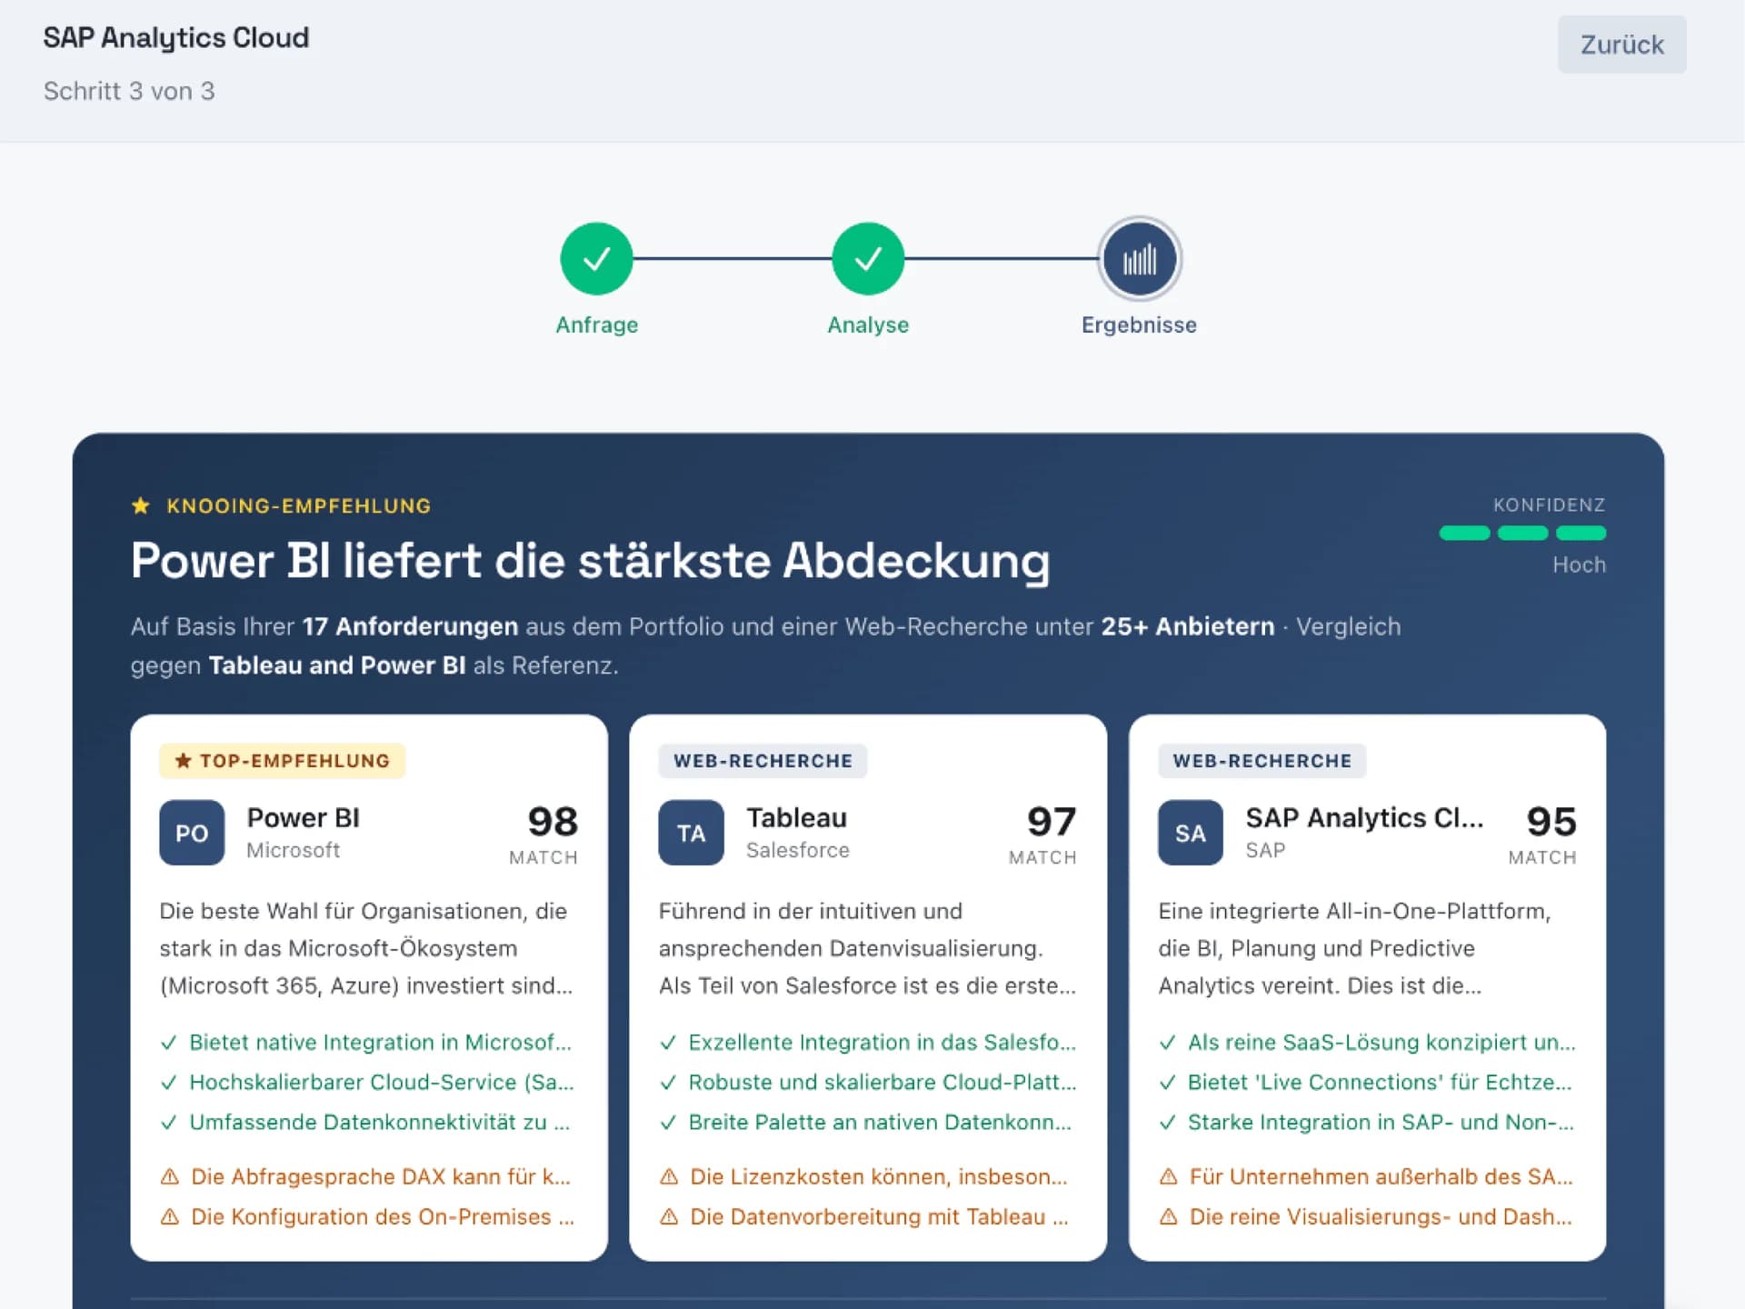Click the SAP Analytics Cloud page title

coord(176,37)
